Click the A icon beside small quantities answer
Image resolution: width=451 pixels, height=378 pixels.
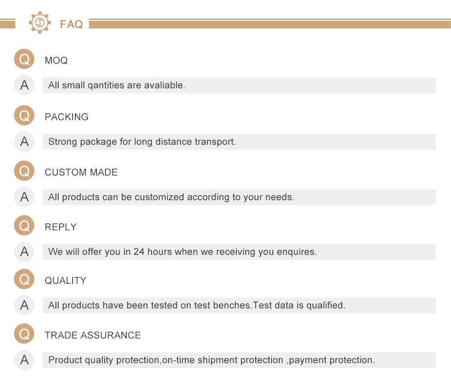point(24,85)
